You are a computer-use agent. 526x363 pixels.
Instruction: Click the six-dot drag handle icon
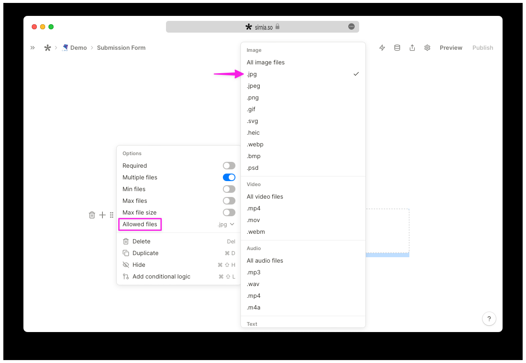112,215
